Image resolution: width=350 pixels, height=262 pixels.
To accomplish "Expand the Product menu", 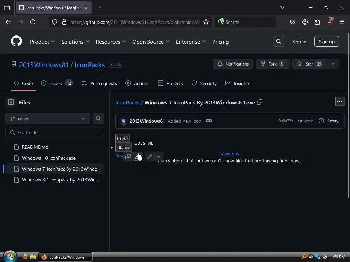I will pos(42,42).
